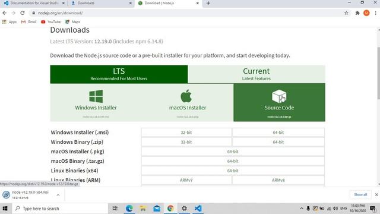Open the Apps bookmark shortcut

pos(9,22)
